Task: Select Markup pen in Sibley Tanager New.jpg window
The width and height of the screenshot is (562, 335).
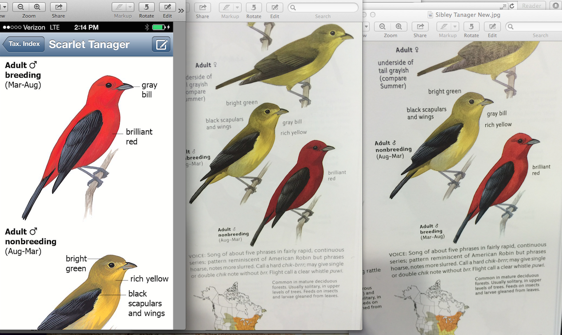Action: click(x=443, y=27)
